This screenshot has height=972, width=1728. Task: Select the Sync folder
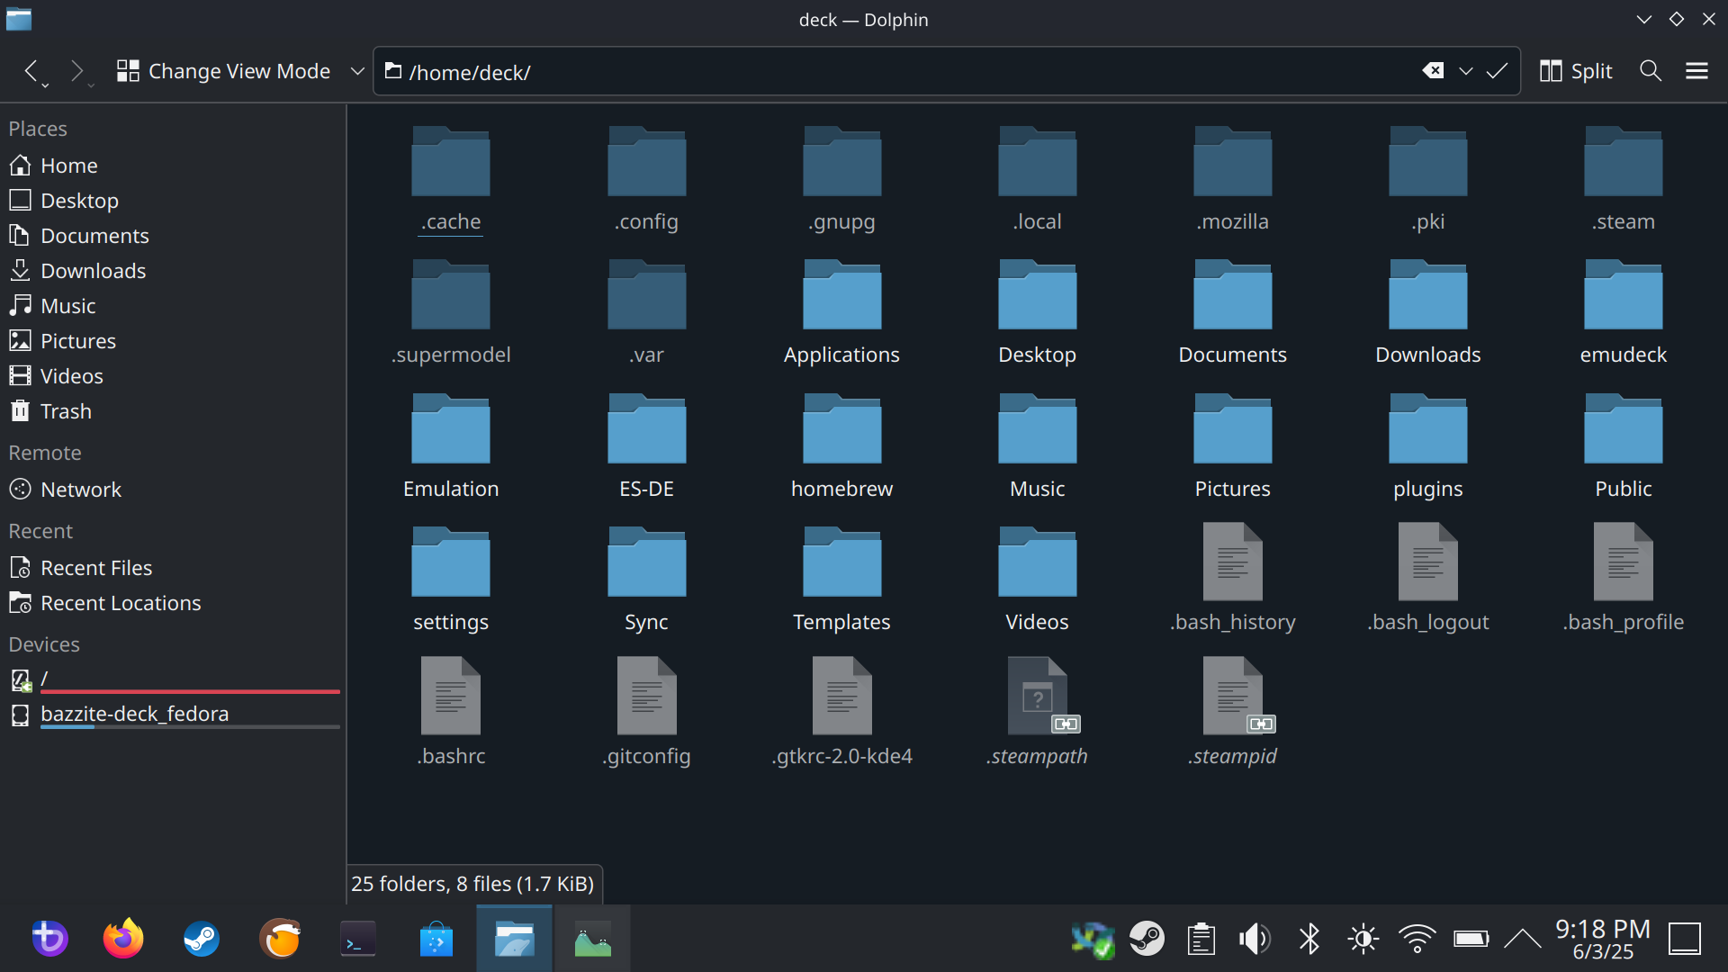tap(646, 580)
